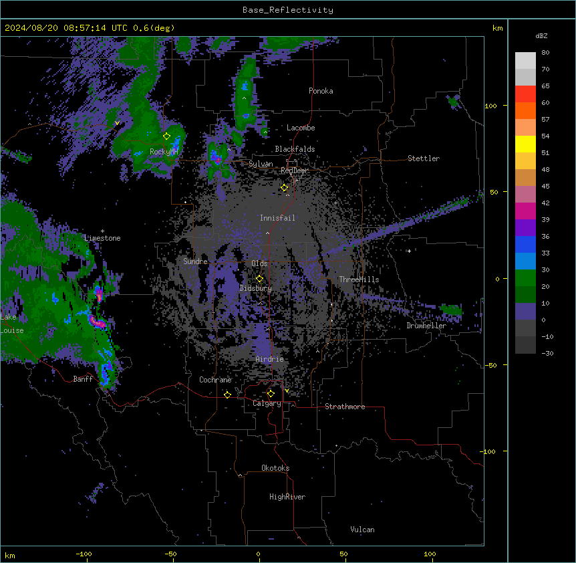Click the yellow diamond marker above RockyMH

point(167,136)
